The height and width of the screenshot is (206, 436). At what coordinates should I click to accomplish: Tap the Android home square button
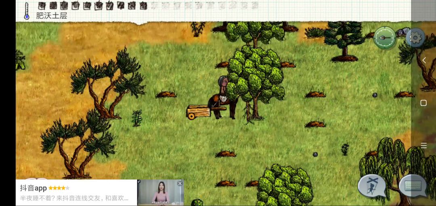pyautogui.click(x=423, y=103)
